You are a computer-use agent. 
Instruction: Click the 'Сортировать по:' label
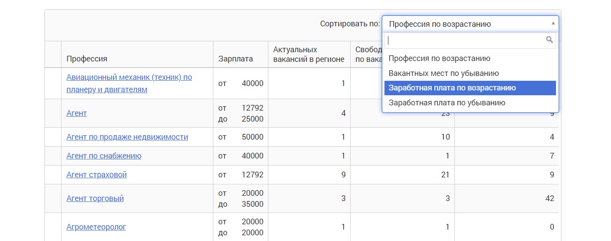(350, 24)
